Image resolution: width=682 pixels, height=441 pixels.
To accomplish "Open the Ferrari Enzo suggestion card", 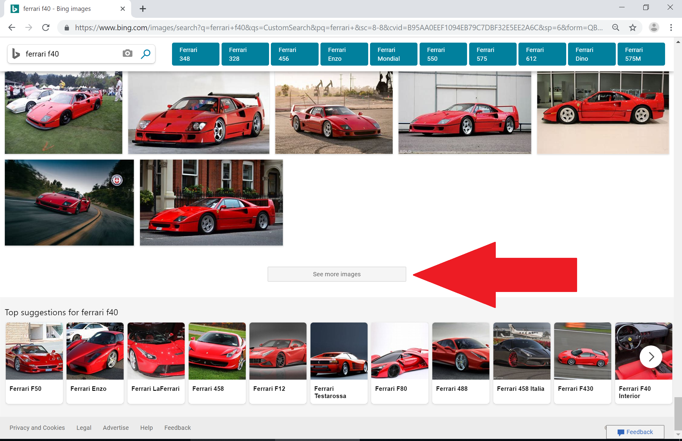I will tap(95, 363).
